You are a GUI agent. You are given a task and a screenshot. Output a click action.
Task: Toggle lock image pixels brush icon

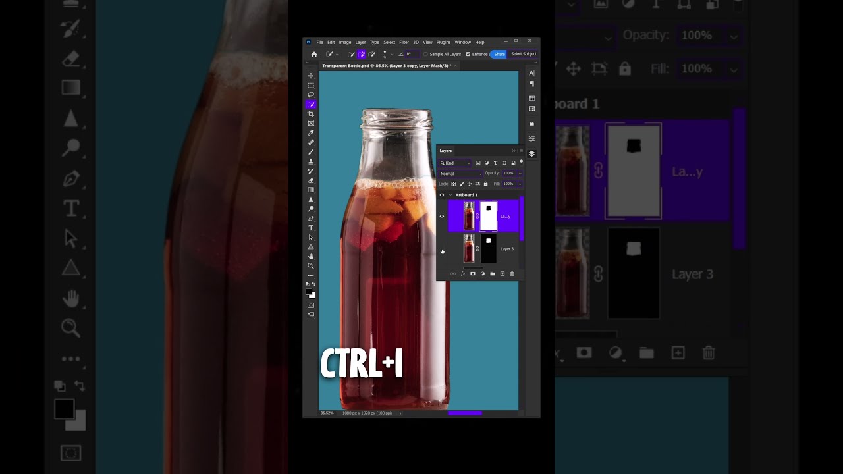tap(462, 184)
